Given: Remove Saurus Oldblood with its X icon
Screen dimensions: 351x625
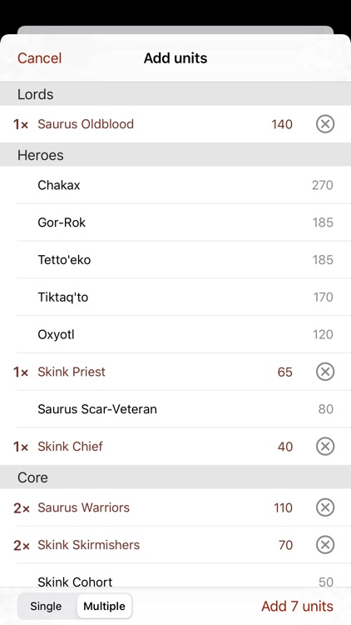Looking at the screenshot, I should tap(325, 124).
